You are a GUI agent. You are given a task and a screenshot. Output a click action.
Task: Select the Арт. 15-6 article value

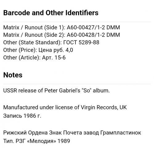54,58
